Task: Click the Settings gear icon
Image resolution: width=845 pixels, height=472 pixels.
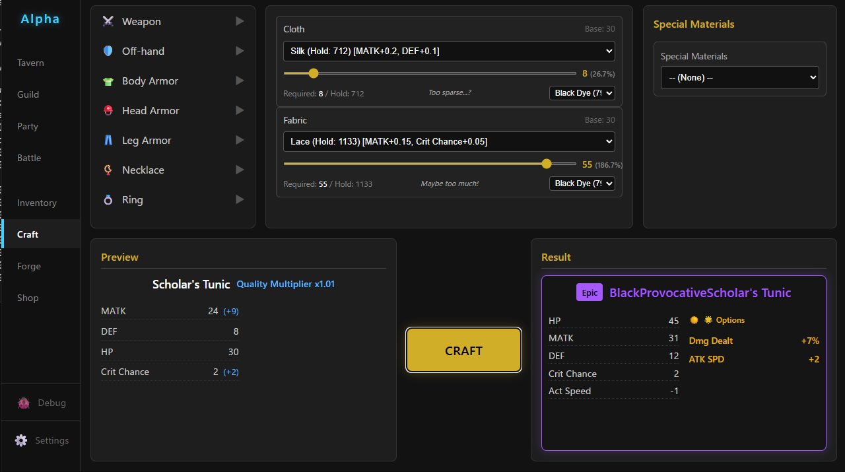Action: pos(21,440)
